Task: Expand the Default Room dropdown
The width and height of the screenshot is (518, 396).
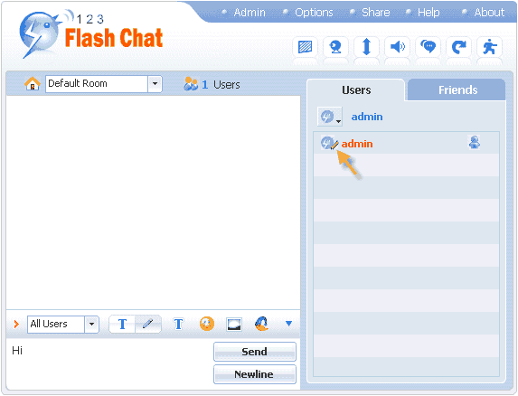Action: tap(155, 84)
